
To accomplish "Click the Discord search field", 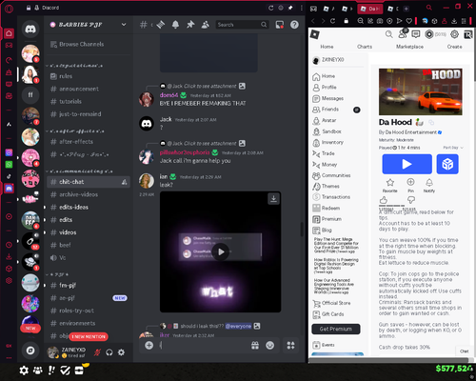I will point(242,25).
